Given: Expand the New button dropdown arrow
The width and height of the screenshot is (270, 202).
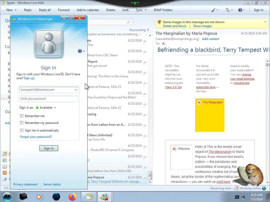Looking at the screenshot, I should 16,10.
